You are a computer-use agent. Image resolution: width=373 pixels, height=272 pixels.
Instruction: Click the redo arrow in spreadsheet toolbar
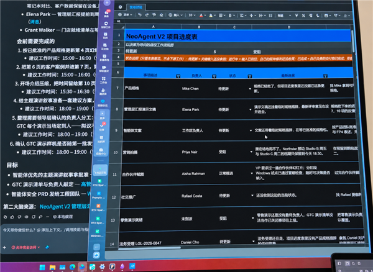147,15
